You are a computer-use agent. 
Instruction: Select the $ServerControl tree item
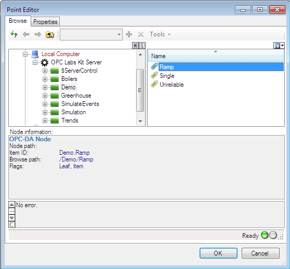(x=80, y=71)
